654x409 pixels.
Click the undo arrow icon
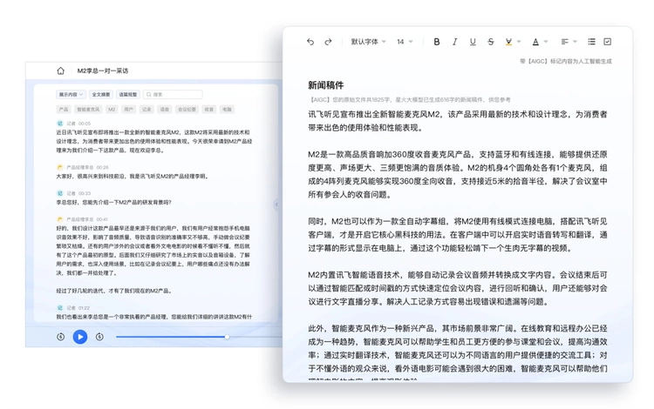(310, 42)
